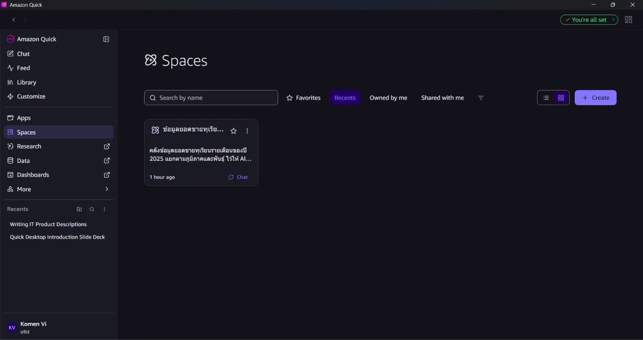
Task: Open "Quick Desktop Introduction Slide Deck" chat
Action: coord(57,237)
